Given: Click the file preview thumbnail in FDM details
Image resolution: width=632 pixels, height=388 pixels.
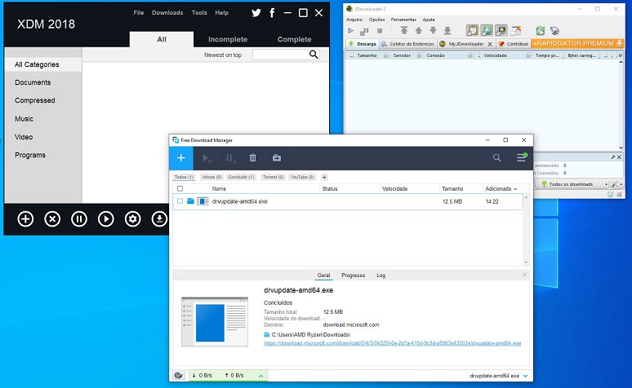Looking at the screenshot, I should pyautogui.click(x=215, y=322).
